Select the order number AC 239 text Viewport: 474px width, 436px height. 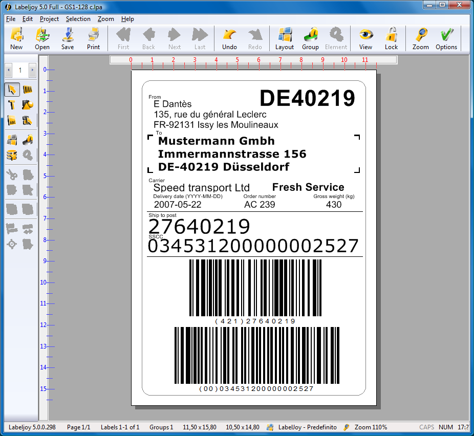click(x=260, y=205)
